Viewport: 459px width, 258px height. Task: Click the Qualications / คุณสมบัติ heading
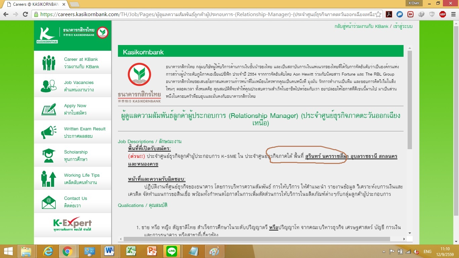pos(142,205)
